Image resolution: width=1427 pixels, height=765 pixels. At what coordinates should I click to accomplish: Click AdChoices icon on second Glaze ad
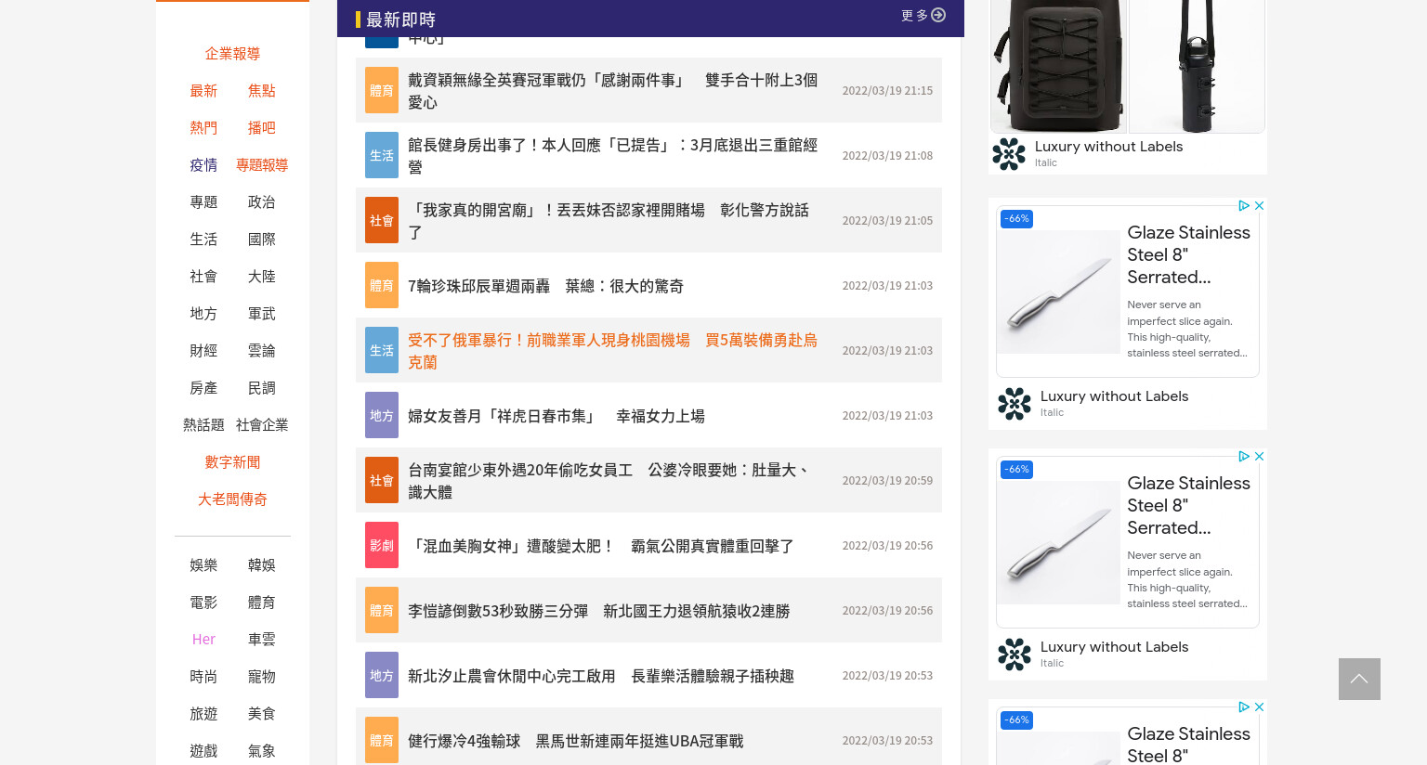1244,456
